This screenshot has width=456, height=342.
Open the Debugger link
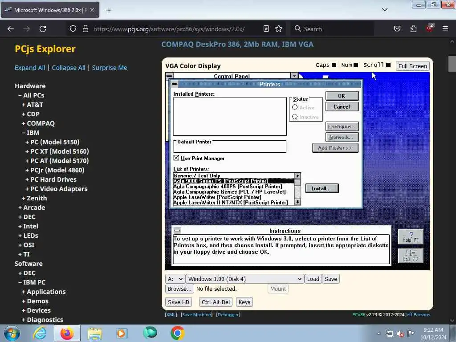pyautogui.click(x=228, y=315)
